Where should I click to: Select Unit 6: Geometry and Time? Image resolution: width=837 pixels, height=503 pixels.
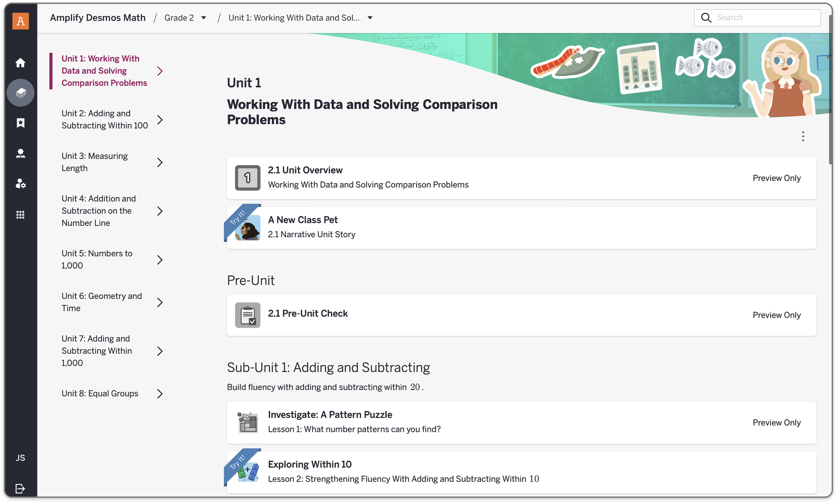pyautogui.click(x=102, y=302)
